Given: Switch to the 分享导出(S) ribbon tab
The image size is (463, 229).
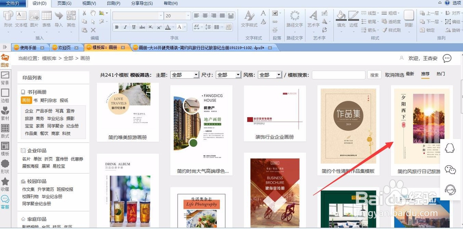Looking at the screenshot, I should (142, 3).
